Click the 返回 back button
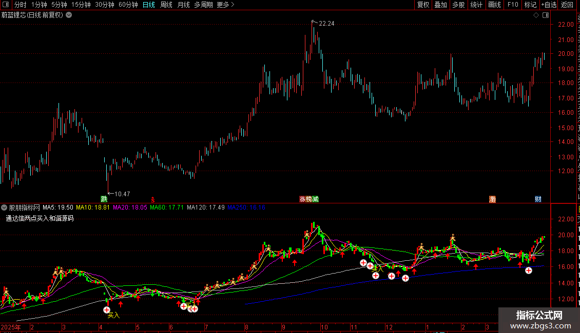The width and height of the screenshot is (580, 333). [567, 5]
